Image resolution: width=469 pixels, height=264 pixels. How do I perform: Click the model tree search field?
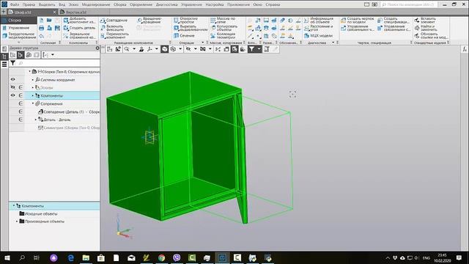click(x=59, y=63)
